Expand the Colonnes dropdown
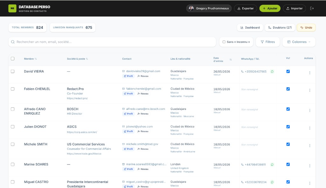Image resolution: width=326 pixels, height=188 pixels. pos(299,42)
